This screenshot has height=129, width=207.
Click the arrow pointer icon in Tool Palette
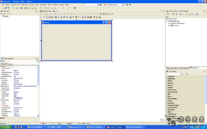(x=187, y=74)
